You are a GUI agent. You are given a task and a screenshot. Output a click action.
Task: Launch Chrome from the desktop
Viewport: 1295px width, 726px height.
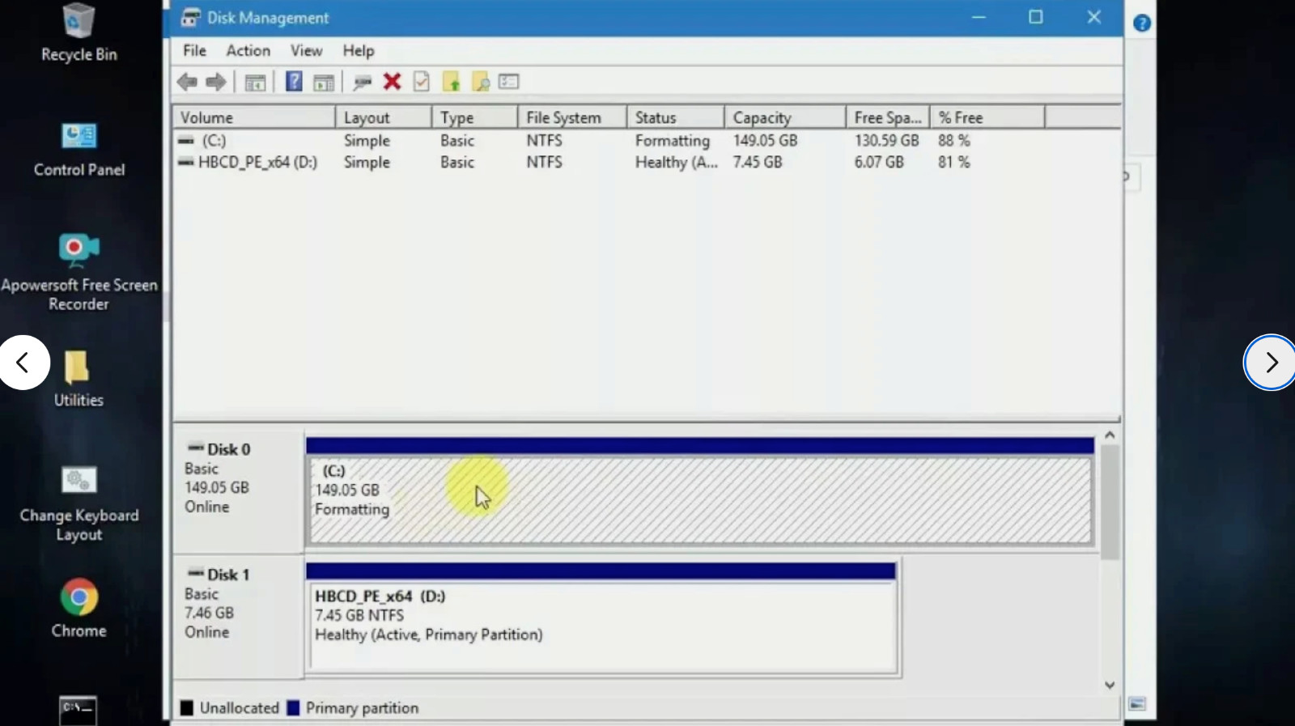click(79, 609)
